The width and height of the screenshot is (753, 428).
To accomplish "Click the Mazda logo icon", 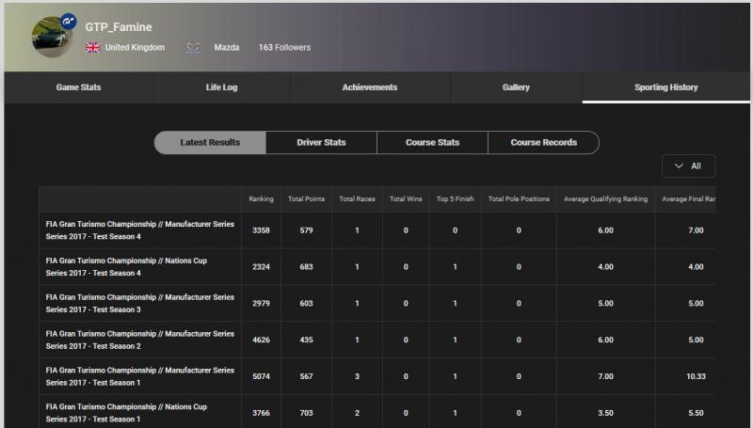I will coord(193,47).
